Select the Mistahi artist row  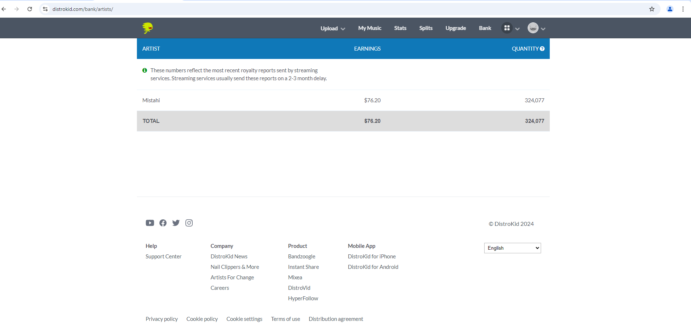(151, 100)
